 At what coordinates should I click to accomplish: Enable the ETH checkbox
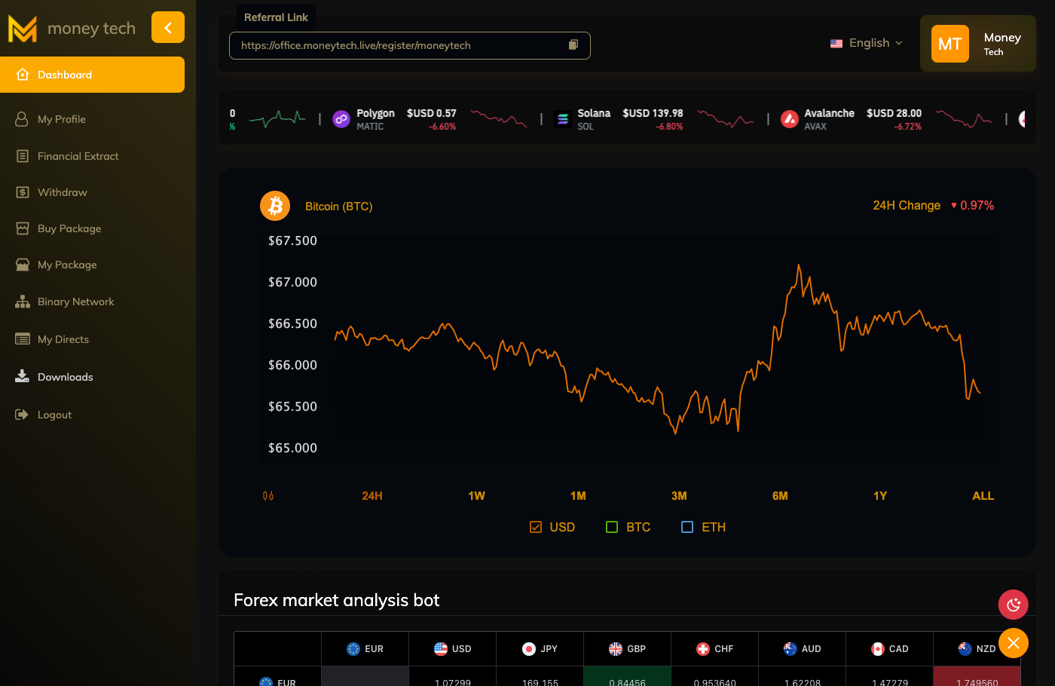pos(687,527)
